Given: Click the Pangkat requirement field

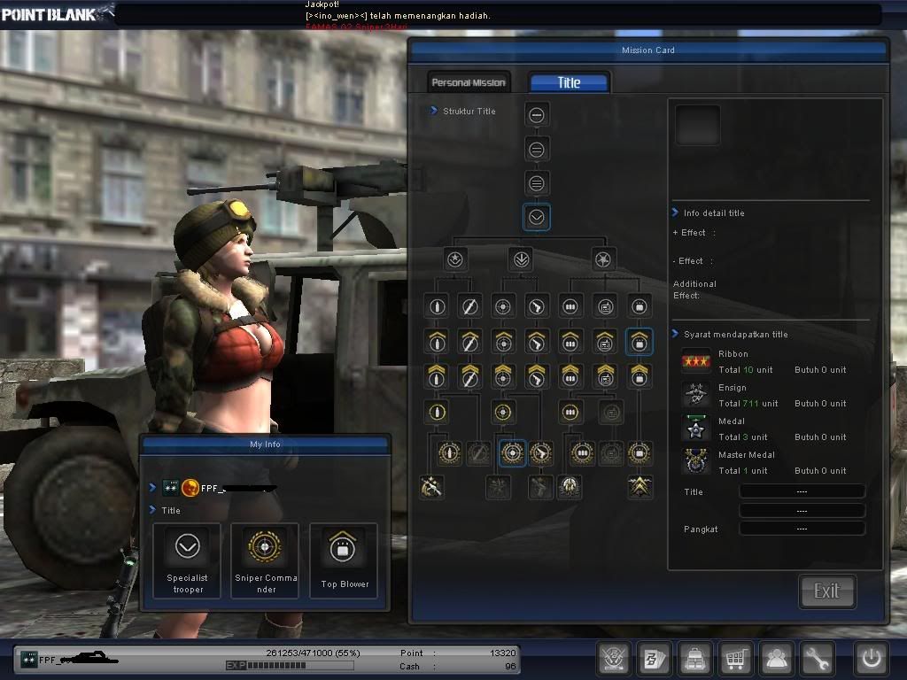Looking at the screenshot, I should coord(802,529).
